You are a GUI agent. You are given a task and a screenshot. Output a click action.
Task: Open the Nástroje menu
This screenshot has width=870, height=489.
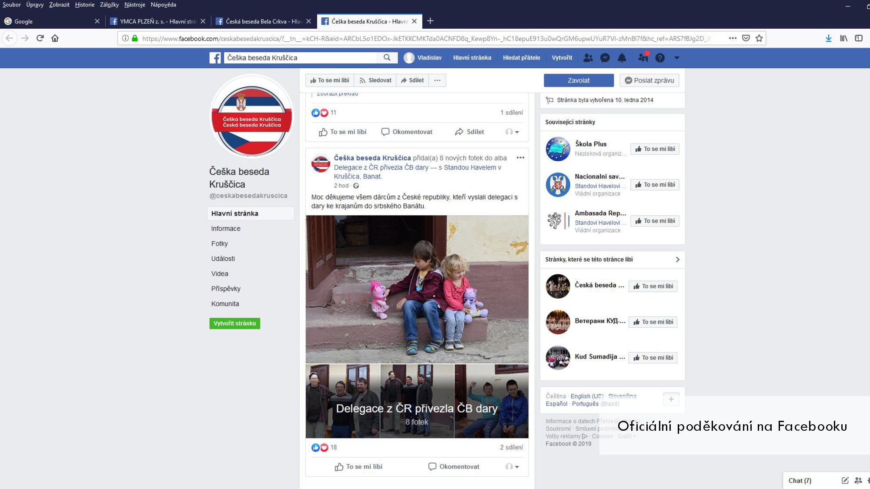pos(135,5)
